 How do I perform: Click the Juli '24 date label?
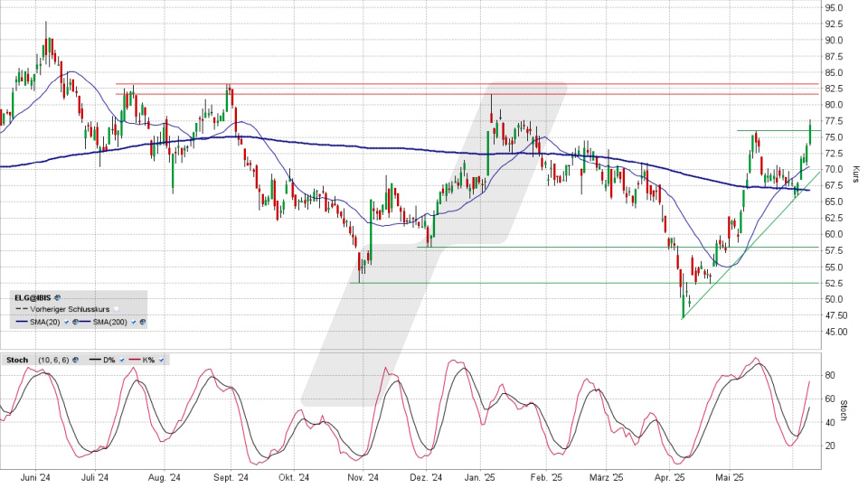point(95,477)
